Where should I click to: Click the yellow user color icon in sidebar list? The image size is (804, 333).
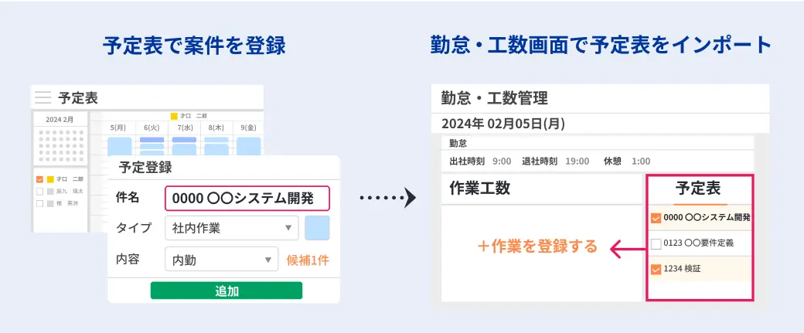pos(50,179)
